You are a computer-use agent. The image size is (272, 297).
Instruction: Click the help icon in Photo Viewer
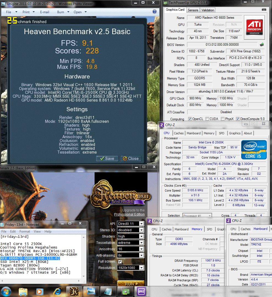155,12
